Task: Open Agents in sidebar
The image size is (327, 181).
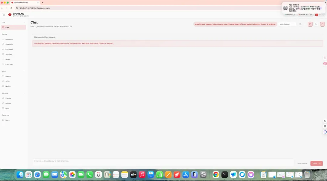Action: 13,76
